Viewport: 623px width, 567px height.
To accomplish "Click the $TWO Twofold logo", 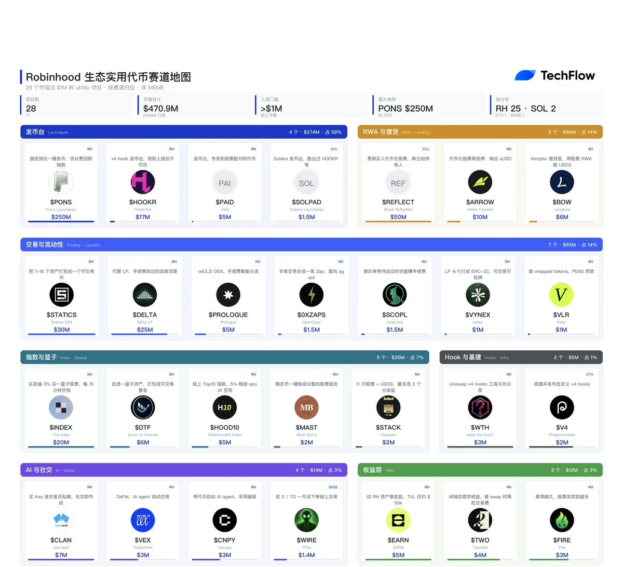I will [x=480, y=520].
